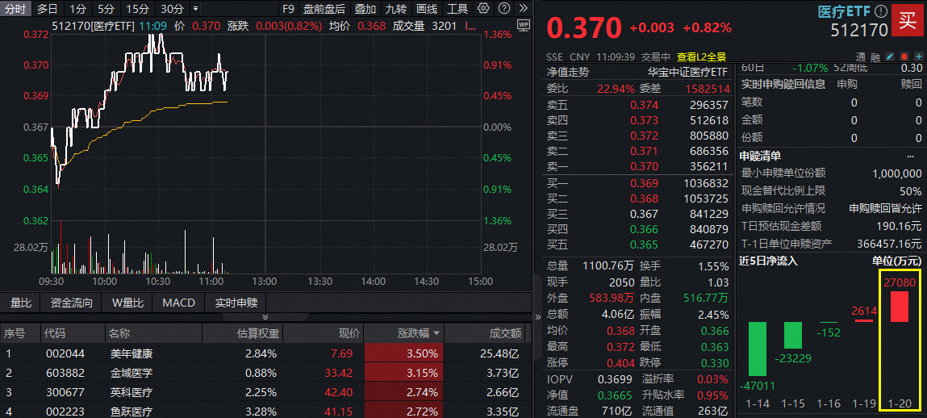Click the pencil edit note icon

pos(889,56)
